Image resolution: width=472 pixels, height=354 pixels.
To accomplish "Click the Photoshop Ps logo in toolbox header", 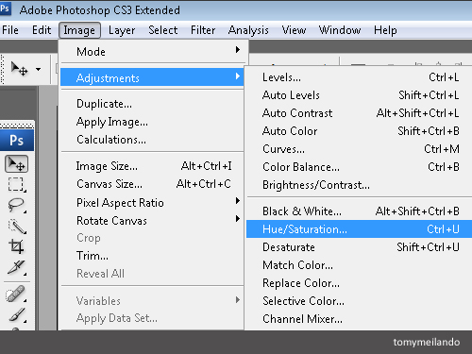I will click(17, 141).
